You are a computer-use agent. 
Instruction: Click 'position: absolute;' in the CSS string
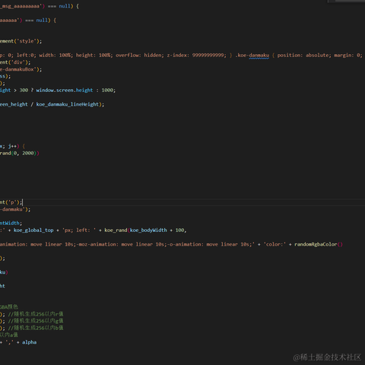click(304, 55)
